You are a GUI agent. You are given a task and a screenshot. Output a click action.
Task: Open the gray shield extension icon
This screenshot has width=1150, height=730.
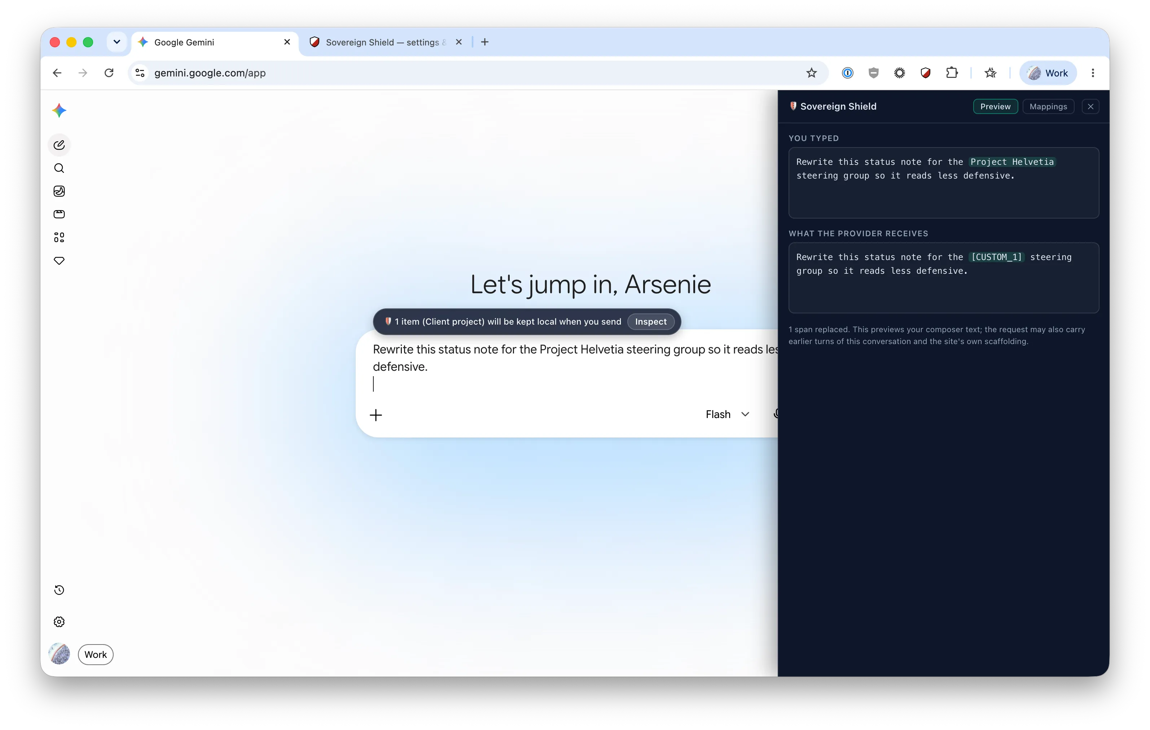coord(873,72)
